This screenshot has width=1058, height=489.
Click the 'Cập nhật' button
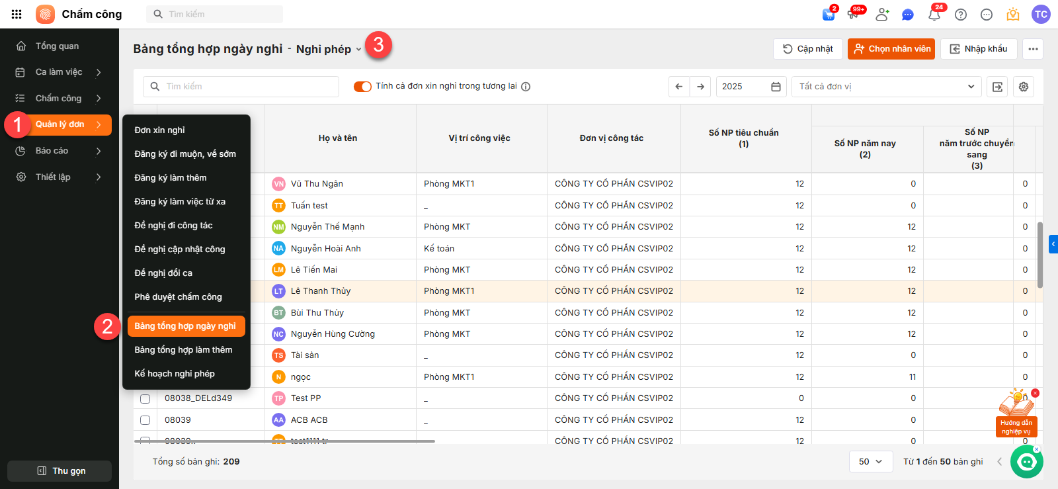tap(808, 49)
